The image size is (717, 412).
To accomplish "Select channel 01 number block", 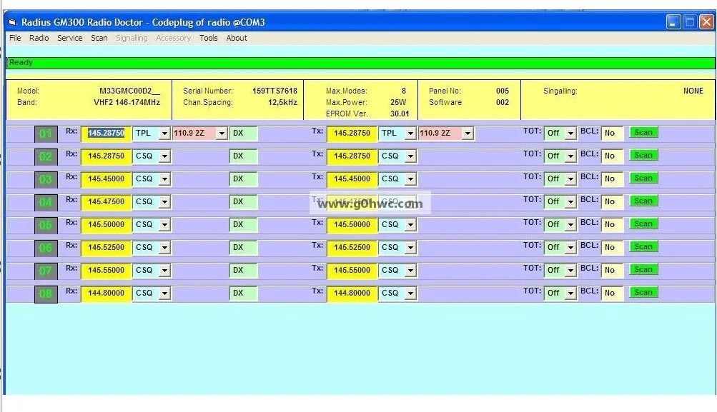I will pos(46,134).
